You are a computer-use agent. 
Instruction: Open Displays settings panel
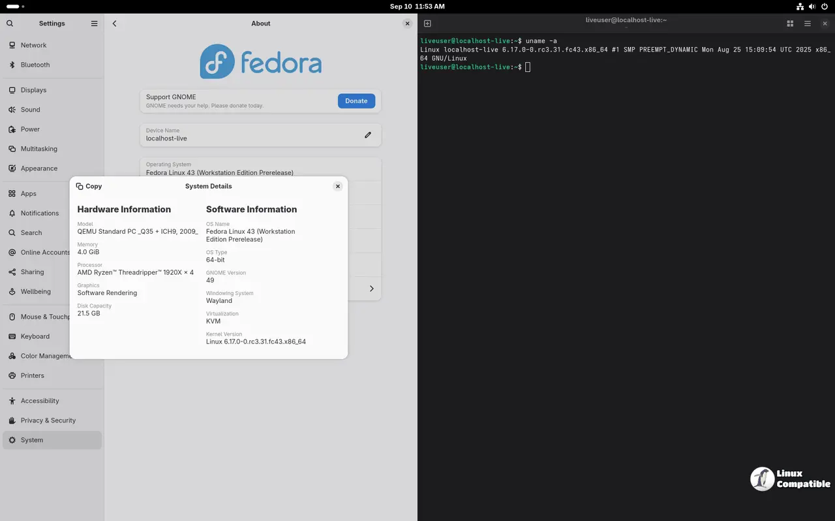(x=33, y=90)
